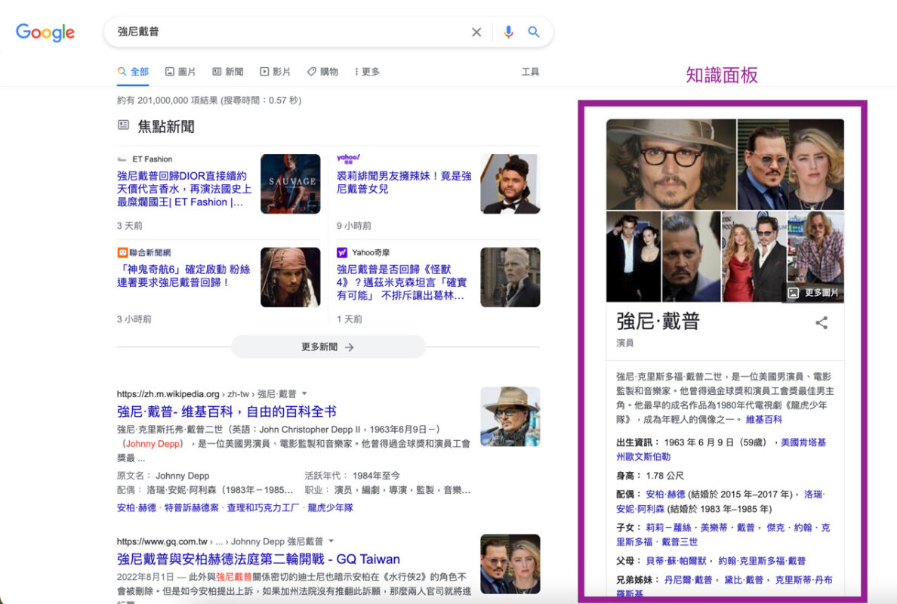Open the Google logo homepage link
Screen dimensions: 897x604
(x=45, y=32)
